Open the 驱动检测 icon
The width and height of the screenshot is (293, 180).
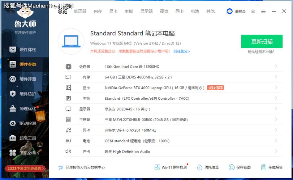[13, 123]
